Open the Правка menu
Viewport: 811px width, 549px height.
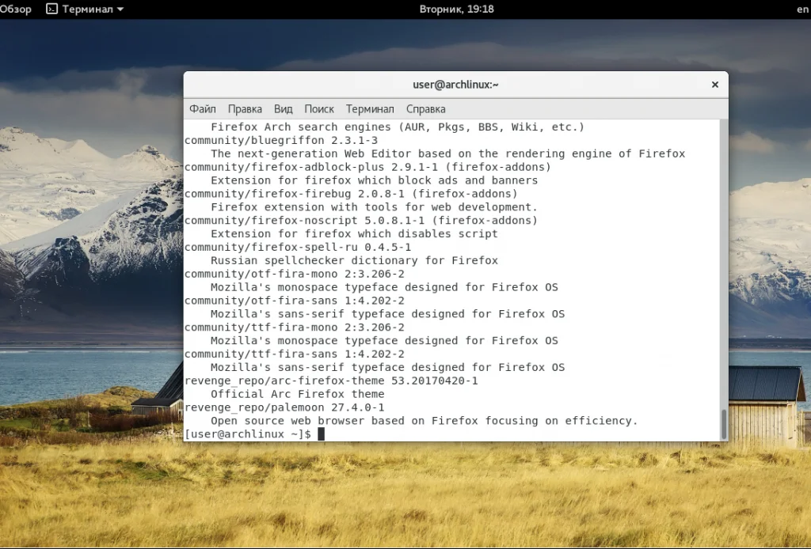pos(245,109)
